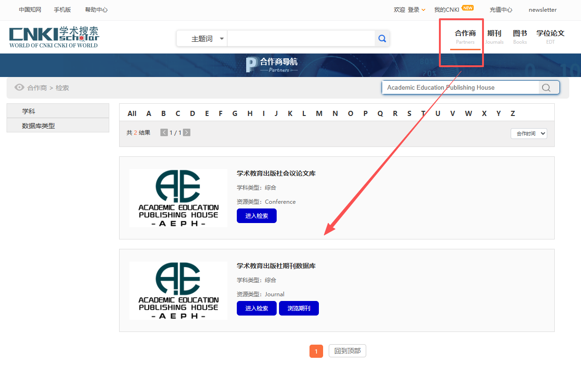
Task: Switch to the 合作商 Partners tab
Action: (465, 37)
